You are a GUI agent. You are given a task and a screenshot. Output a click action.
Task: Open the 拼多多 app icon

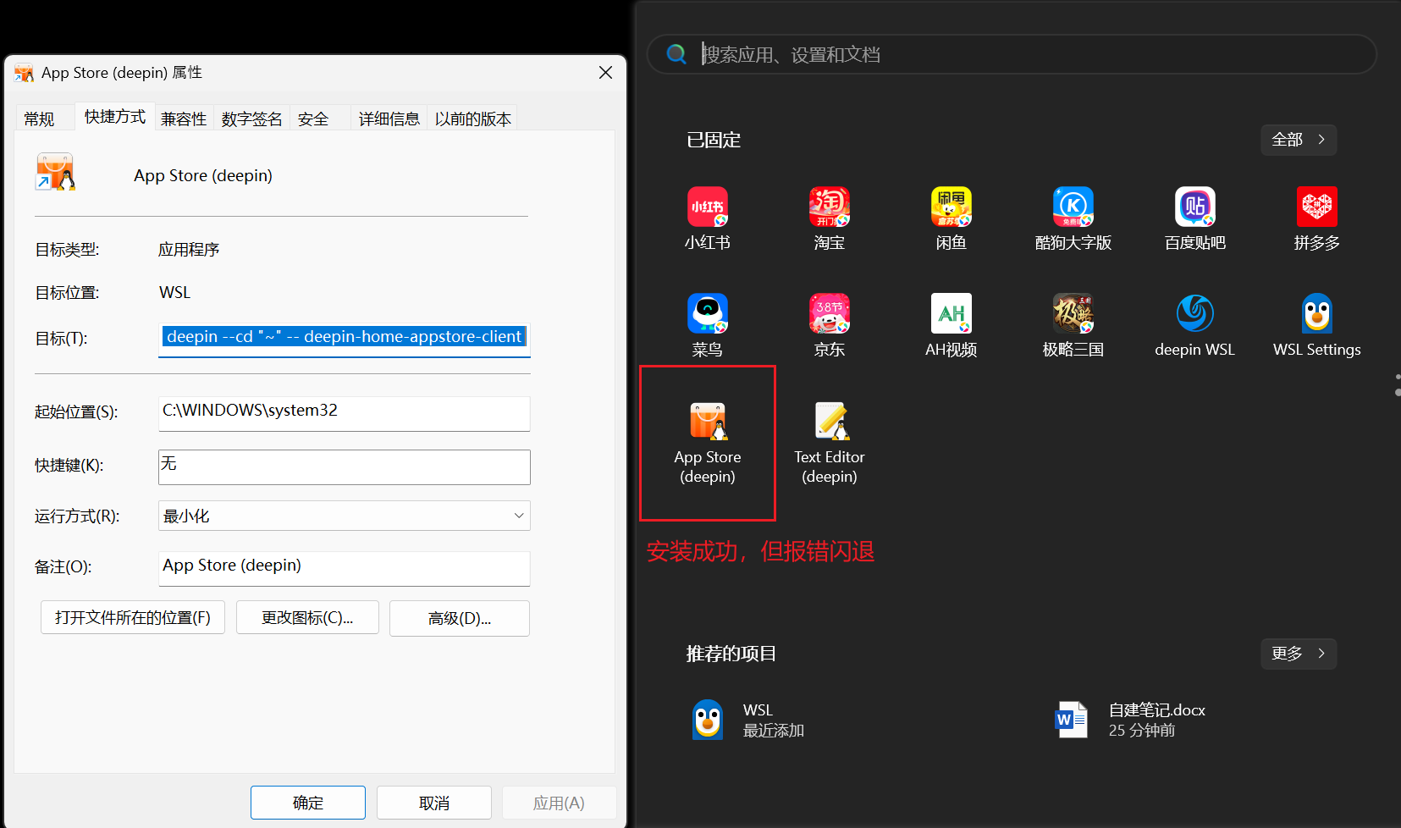point(1317,218)
